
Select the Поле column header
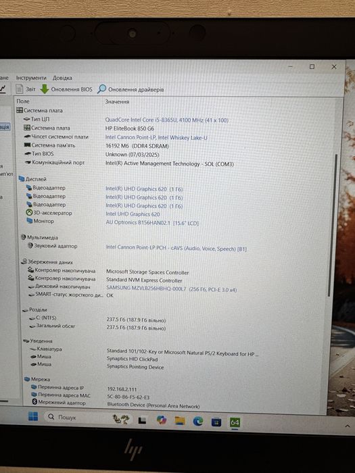coord(23,101)
